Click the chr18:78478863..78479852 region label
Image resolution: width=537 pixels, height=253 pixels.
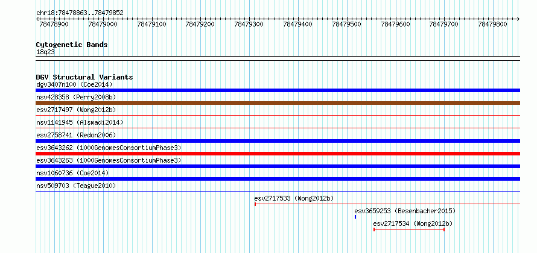click(80, 13)
